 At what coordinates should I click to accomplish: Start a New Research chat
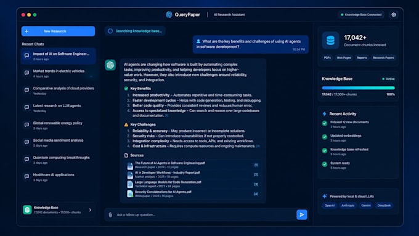59,31
